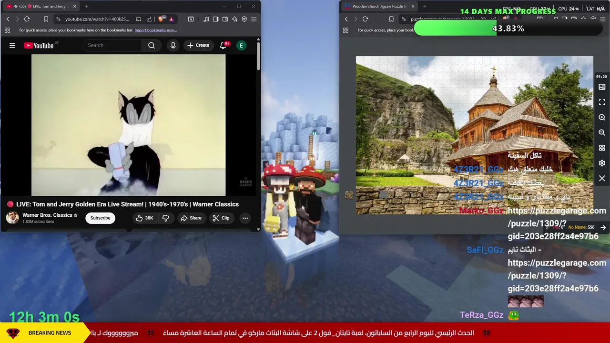
Task: Switch to the Wooden church Jigsaw Puzzle tab
Action: (379, 6)
